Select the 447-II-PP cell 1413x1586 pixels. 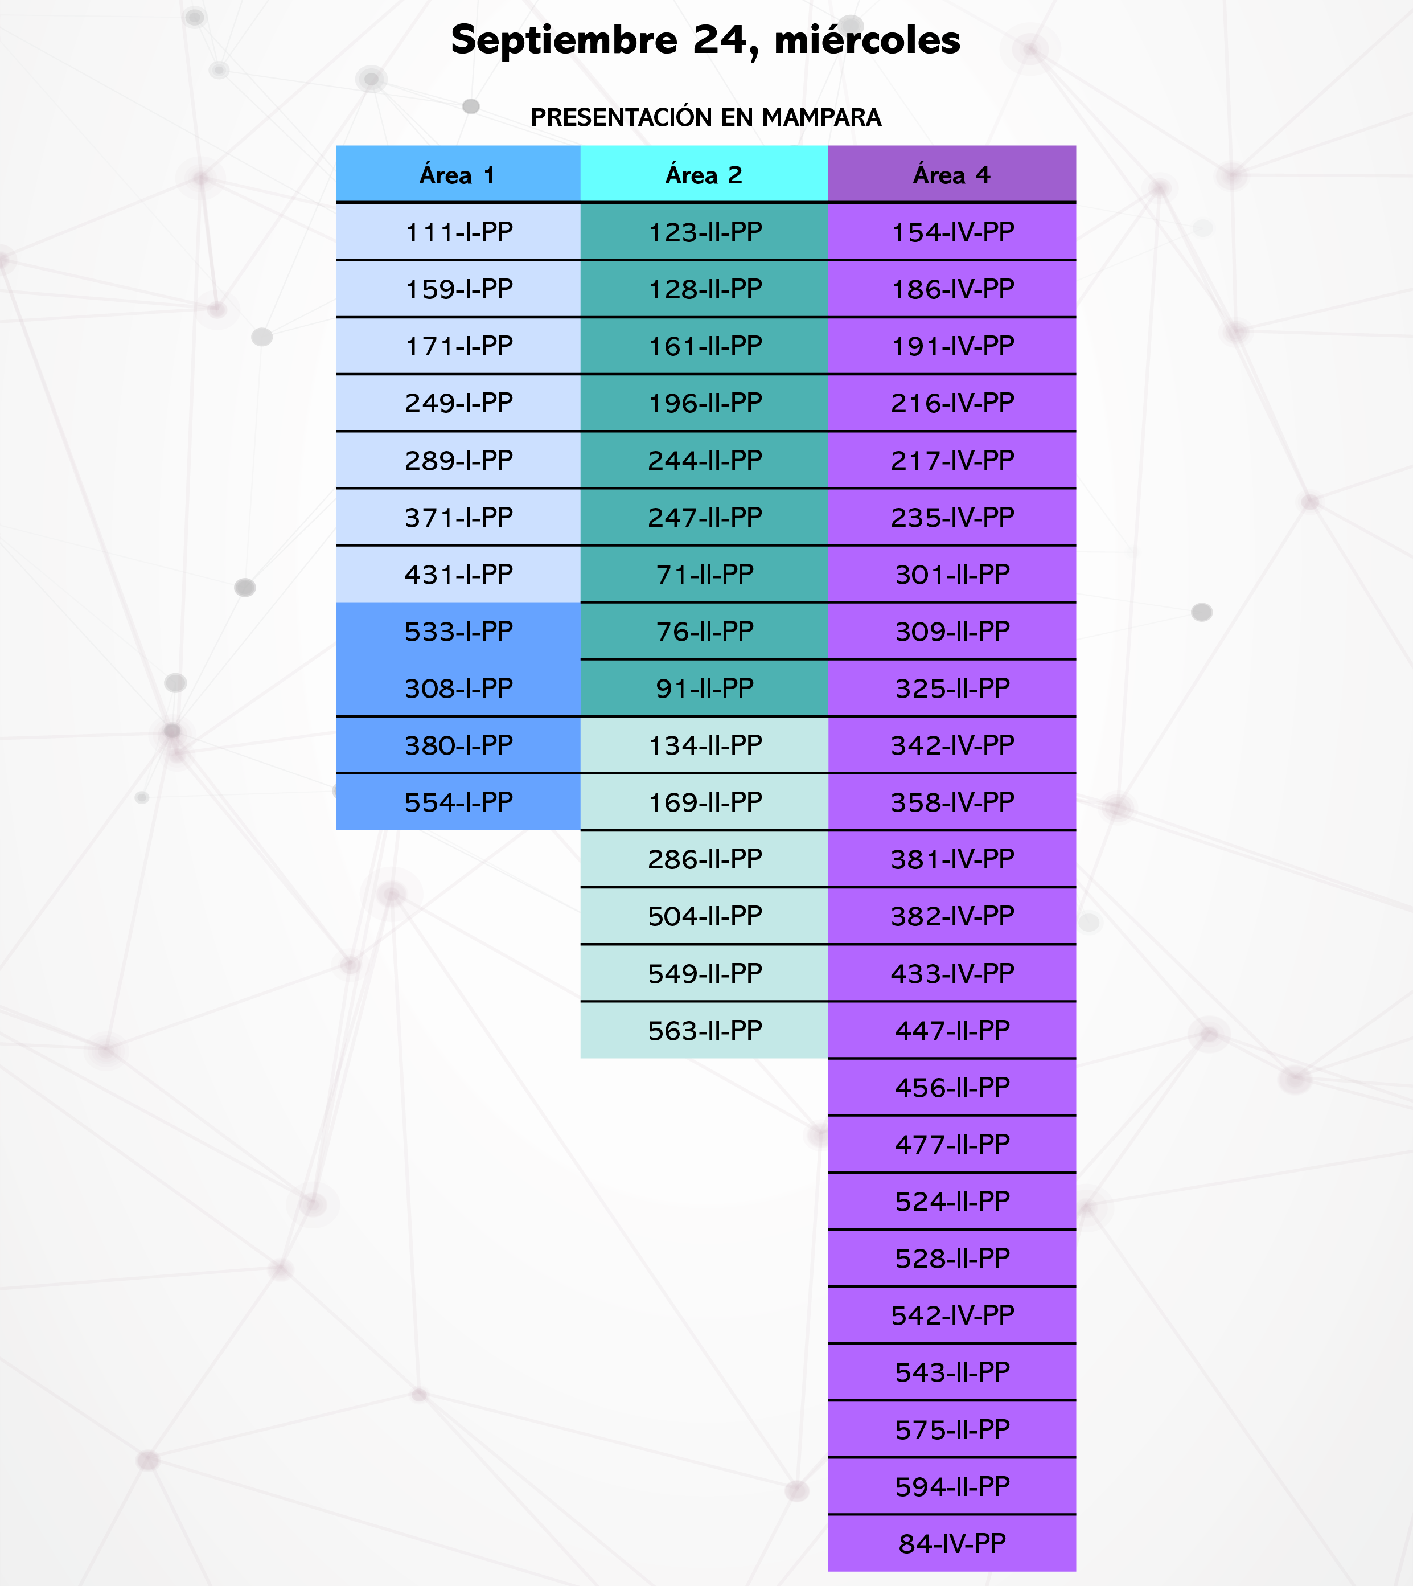pos(952,1031)
